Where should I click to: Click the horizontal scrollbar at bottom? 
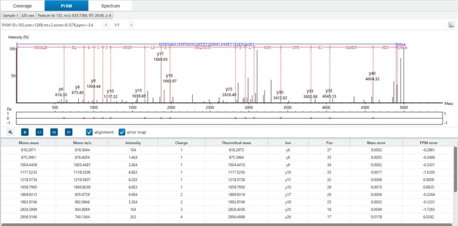click(x=228, y=225)
